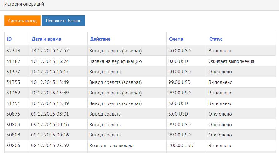Screen dimensions: 279x153
Task: Click the "История операций" heading
Action: pyautogui.click(x=24, y=4)
